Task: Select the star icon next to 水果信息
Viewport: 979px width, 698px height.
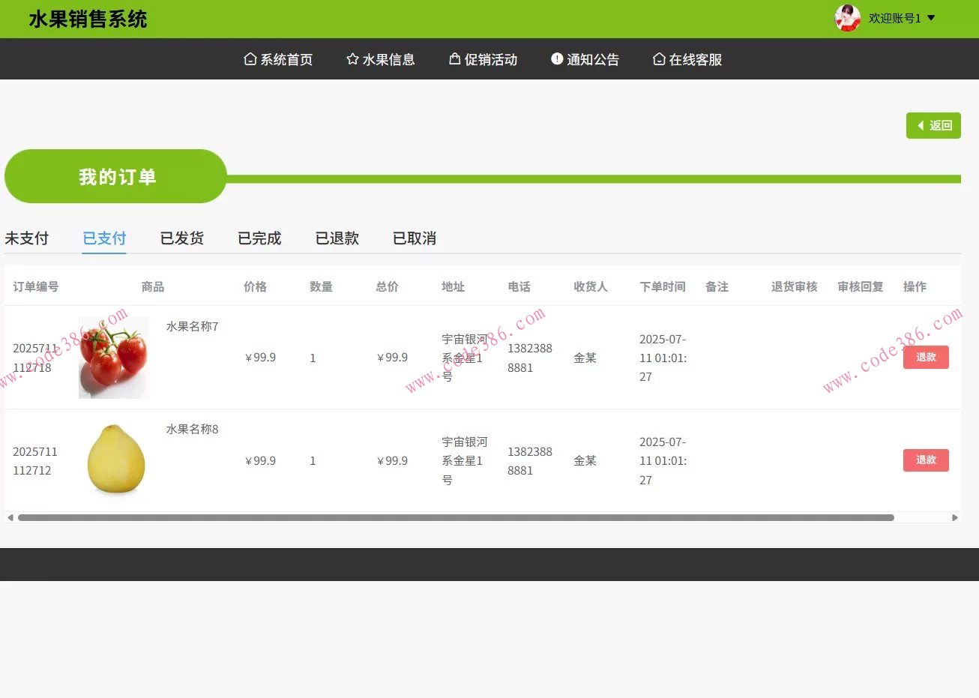Action: pyautogui.click(x=352, y=58)
